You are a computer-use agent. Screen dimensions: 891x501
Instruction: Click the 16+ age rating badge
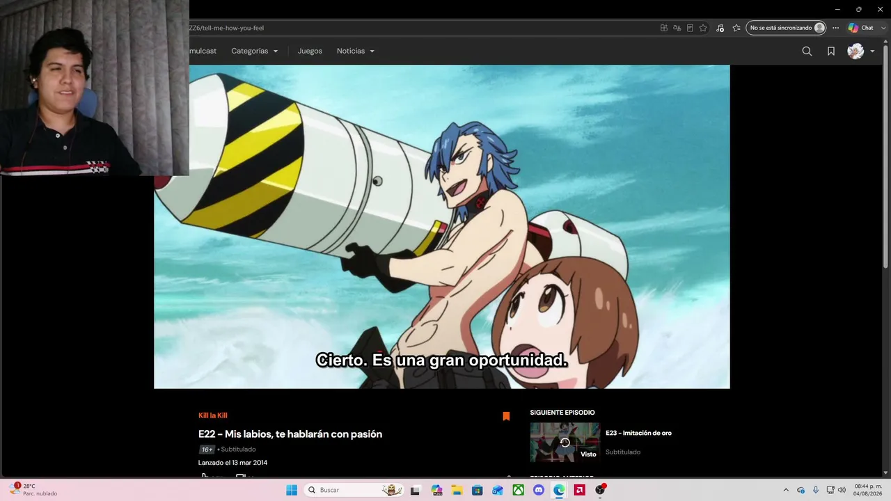[x=207, y=450]
